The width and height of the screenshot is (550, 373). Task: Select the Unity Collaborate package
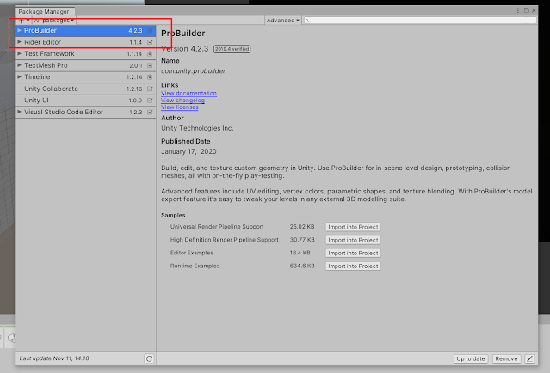[x=85, y=89]
